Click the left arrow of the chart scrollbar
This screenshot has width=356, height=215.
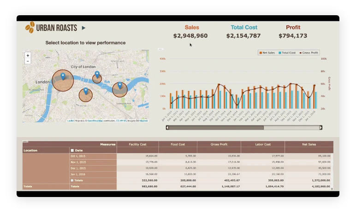click(x=167, y=128)
